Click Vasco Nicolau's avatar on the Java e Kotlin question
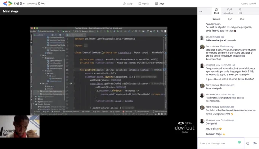 pyautogui.click(x=202, y=47)
